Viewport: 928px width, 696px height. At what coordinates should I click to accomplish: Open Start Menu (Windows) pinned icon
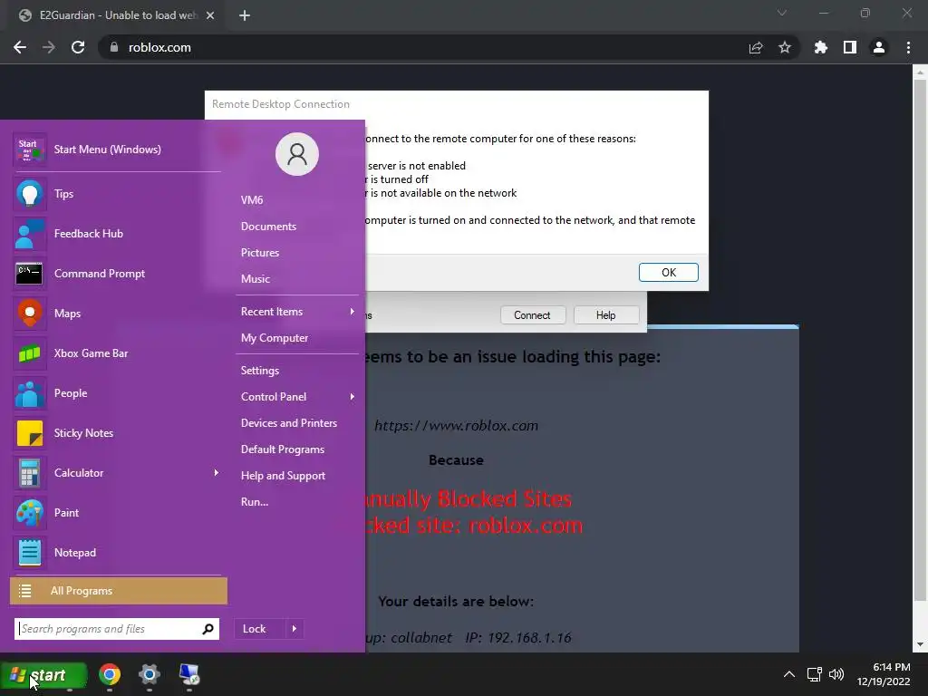coord(30,150)
